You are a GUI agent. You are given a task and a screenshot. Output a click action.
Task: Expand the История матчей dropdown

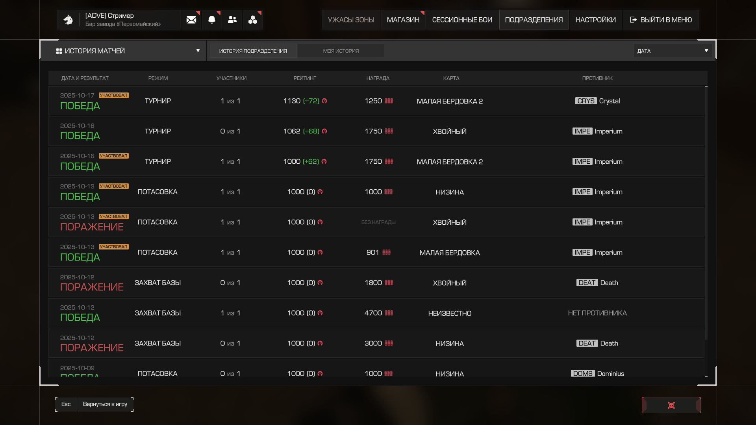pyautogui.click(x=198, y=51)
